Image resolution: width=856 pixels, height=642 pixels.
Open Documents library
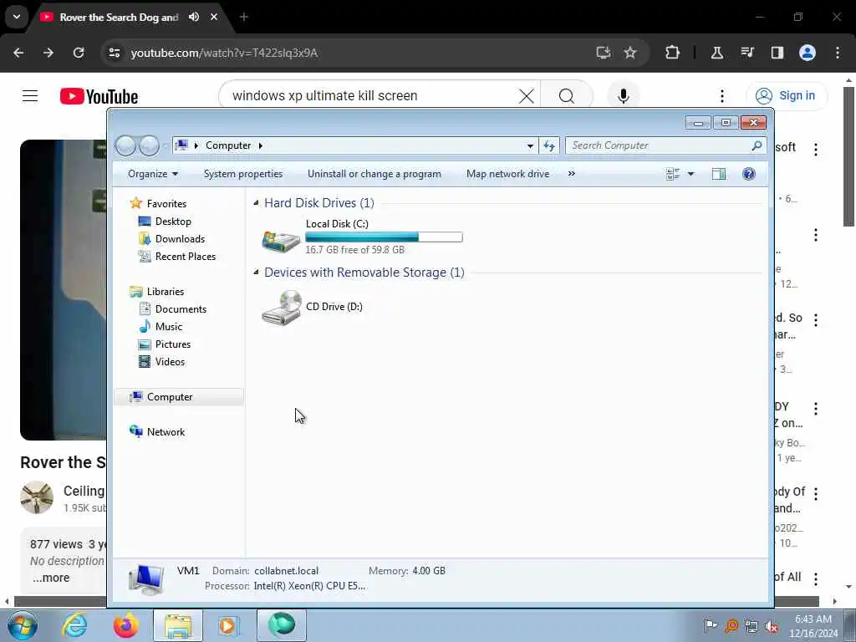pos(181,309)
